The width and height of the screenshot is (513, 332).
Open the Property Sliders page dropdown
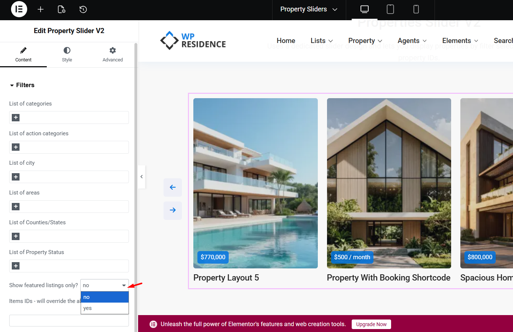[309, 9]
